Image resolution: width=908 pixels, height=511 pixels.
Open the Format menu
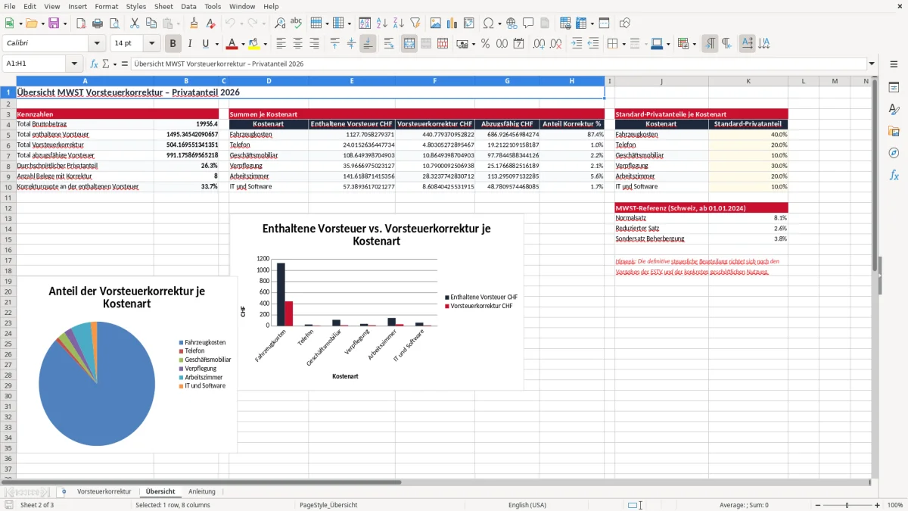106,6
